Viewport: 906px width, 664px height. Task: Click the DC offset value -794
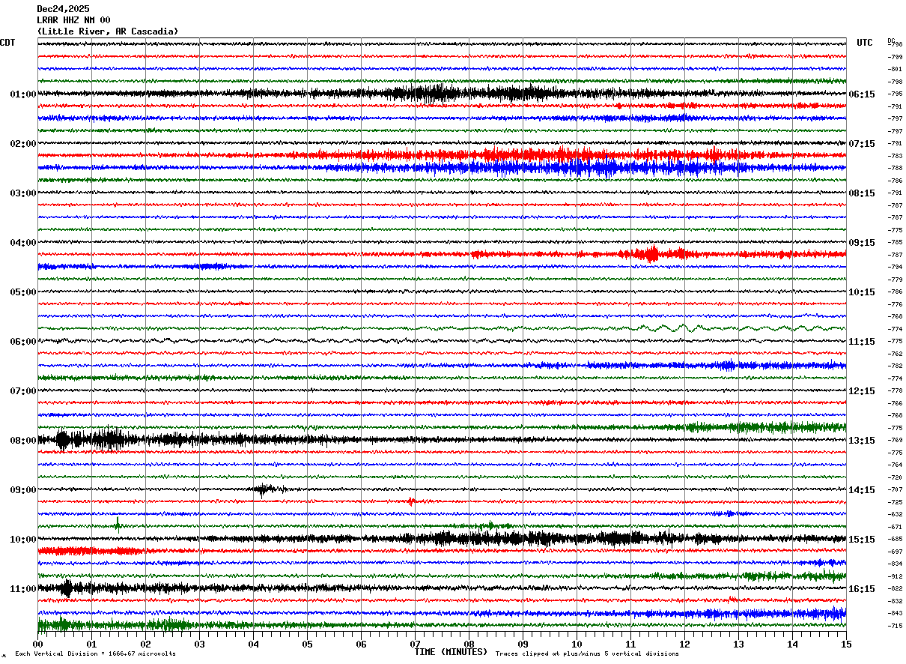tap(895, 268)
